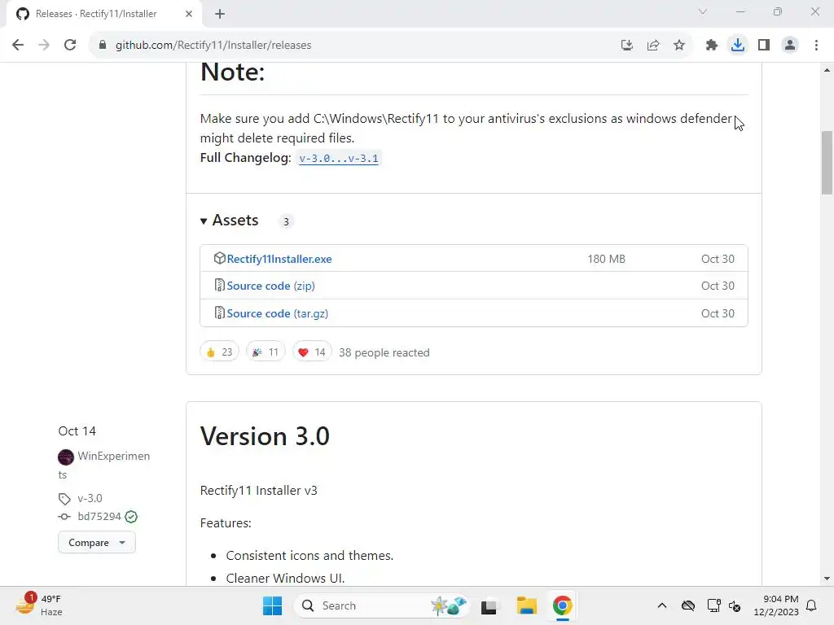The height and width of the screenshot is (625, 834).
Task: Download Rectify11Installer.exe
Action: pos(279,259)
